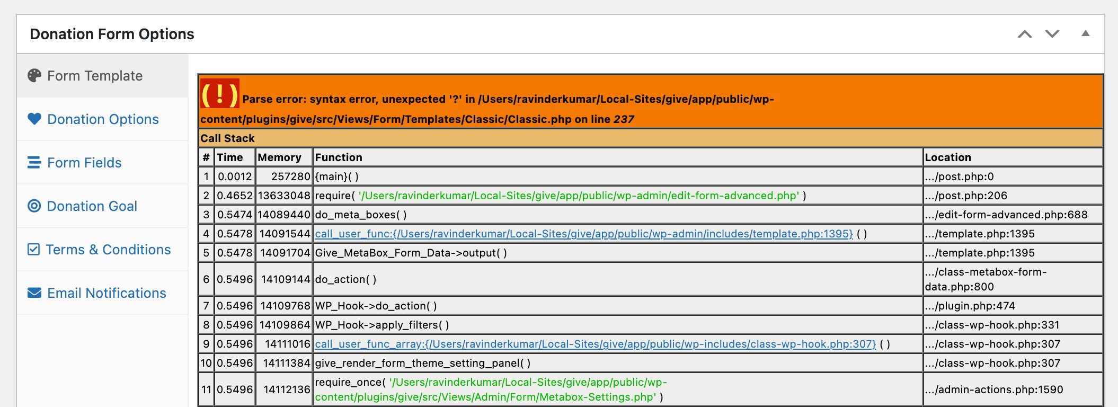Click the Memory column header

284,157
